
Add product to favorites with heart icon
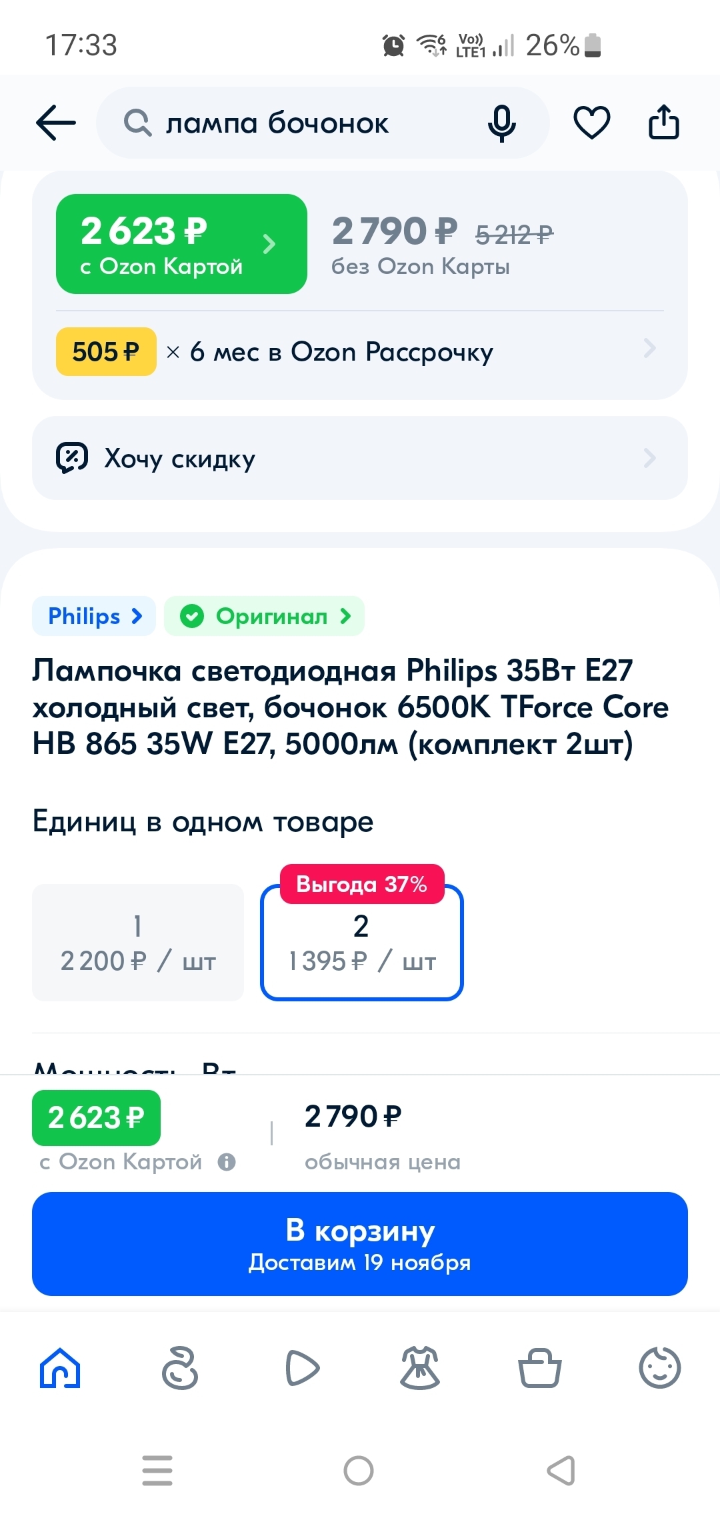591,123
